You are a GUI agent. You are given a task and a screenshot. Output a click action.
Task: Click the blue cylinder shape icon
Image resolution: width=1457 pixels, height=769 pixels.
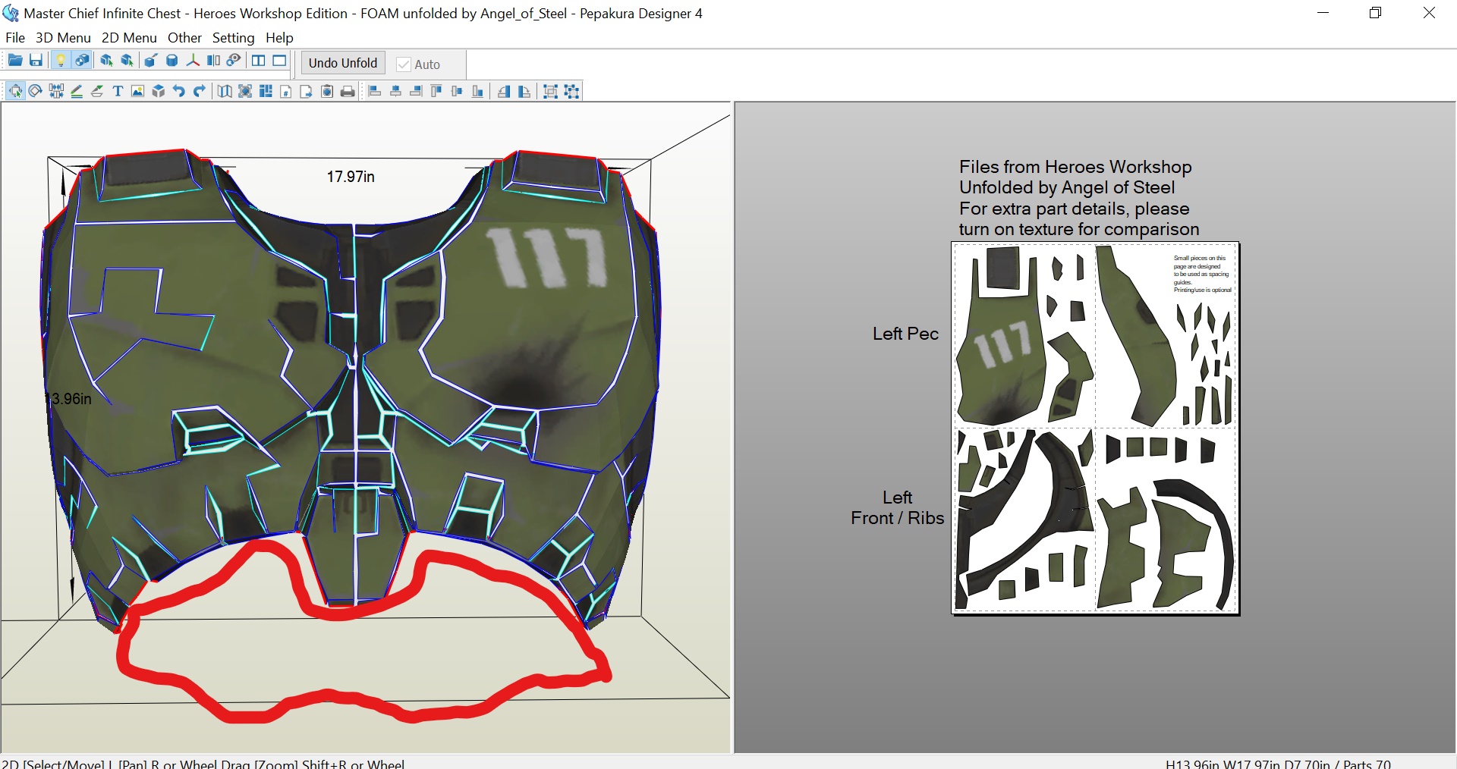coord(172,61)
